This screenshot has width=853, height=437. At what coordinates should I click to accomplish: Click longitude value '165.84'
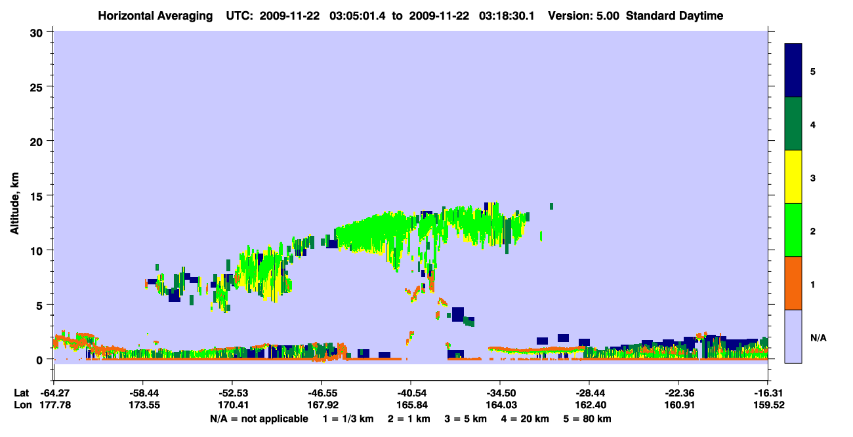click(x=411, y=404)
